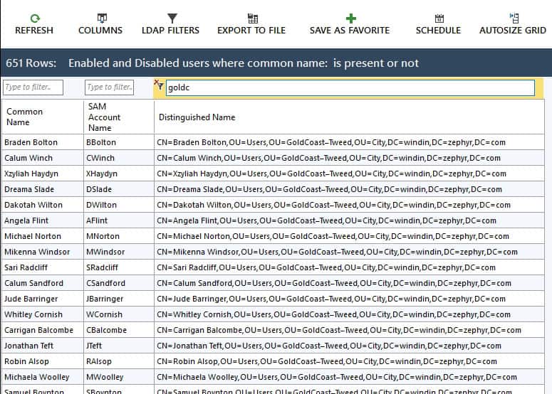The image size is (552, 394).
Task: Open LDAP Filters funnel icon
Action: pos(172,18)
